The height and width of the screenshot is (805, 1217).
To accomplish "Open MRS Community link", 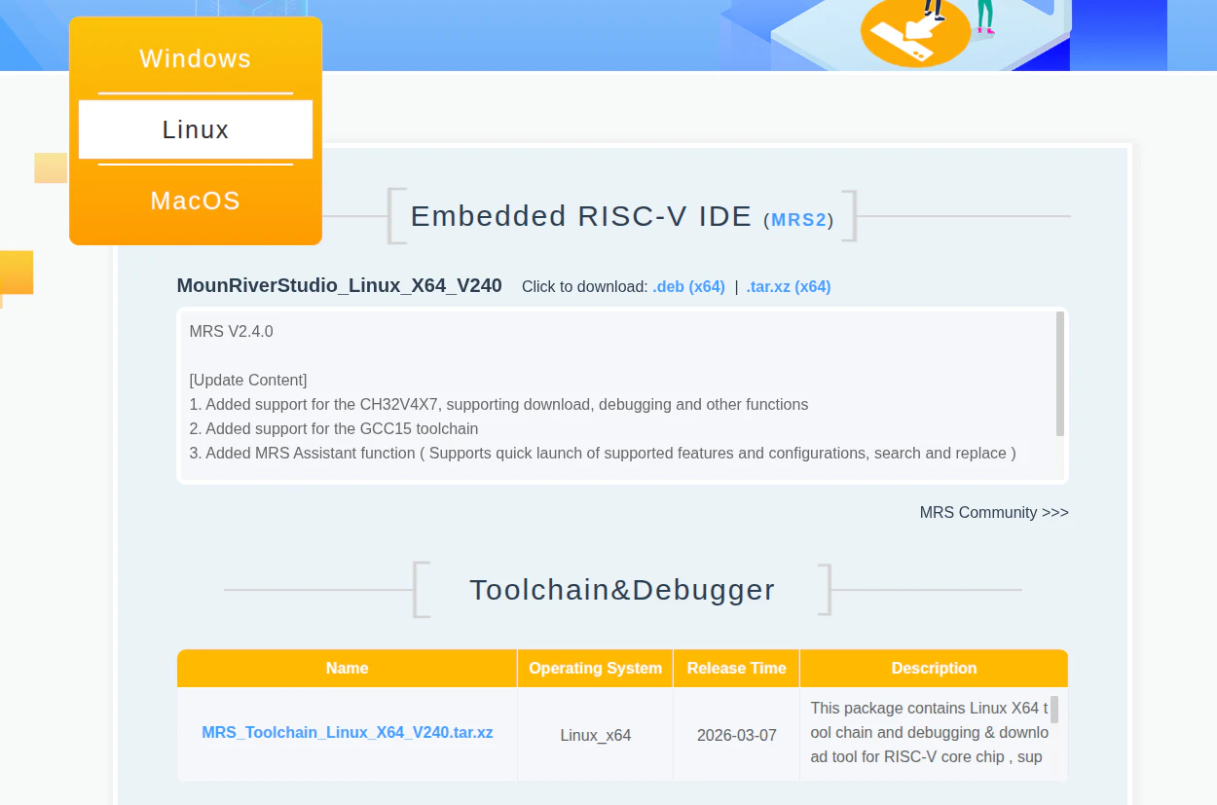I will click(994, 512).
